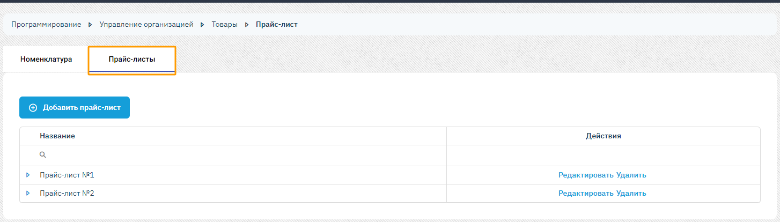
Task: Click the Название column header
Action: [x=57, y=136]
